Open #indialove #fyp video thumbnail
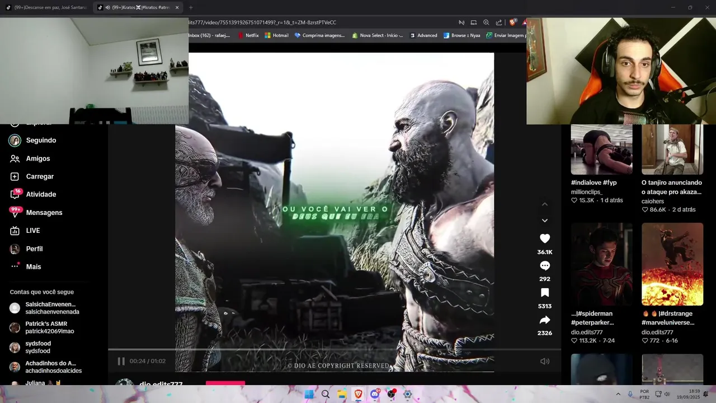716x403 pixels. 601,149
